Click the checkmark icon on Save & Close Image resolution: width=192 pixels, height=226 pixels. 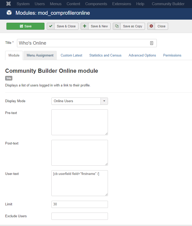(x=51, y=26)
